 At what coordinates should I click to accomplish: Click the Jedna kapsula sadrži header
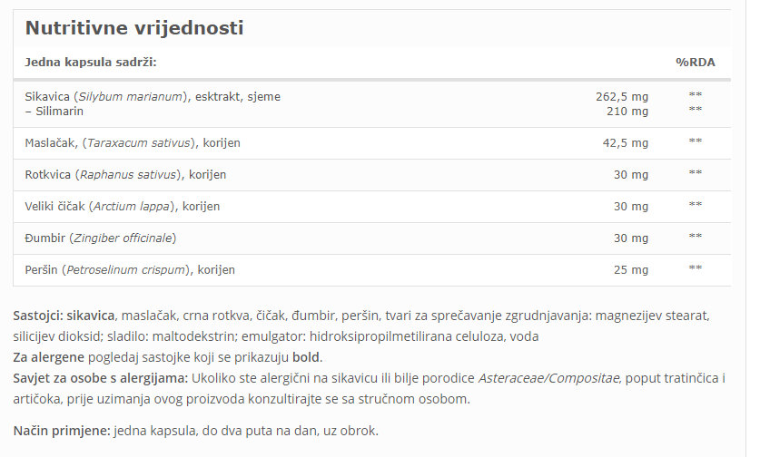91,63
